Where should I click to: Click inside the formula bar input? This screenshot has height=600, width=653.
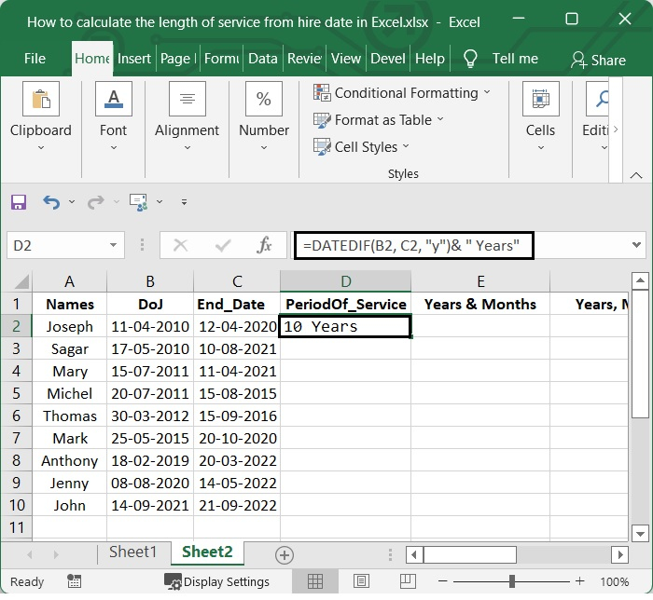[414, 246]
